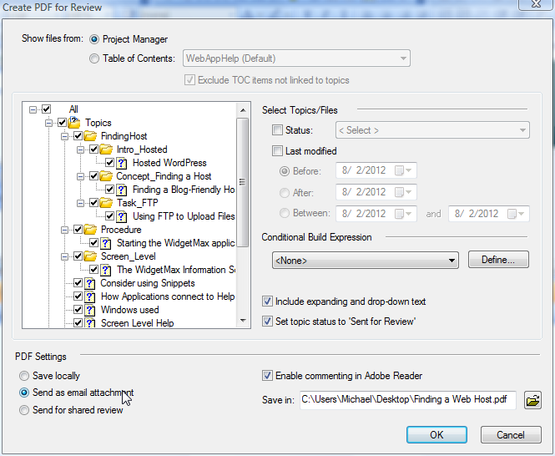The image size is (555, 456).
Task: Uncheck the Hosted WordPress checkbox
Action: pos(109,163)
